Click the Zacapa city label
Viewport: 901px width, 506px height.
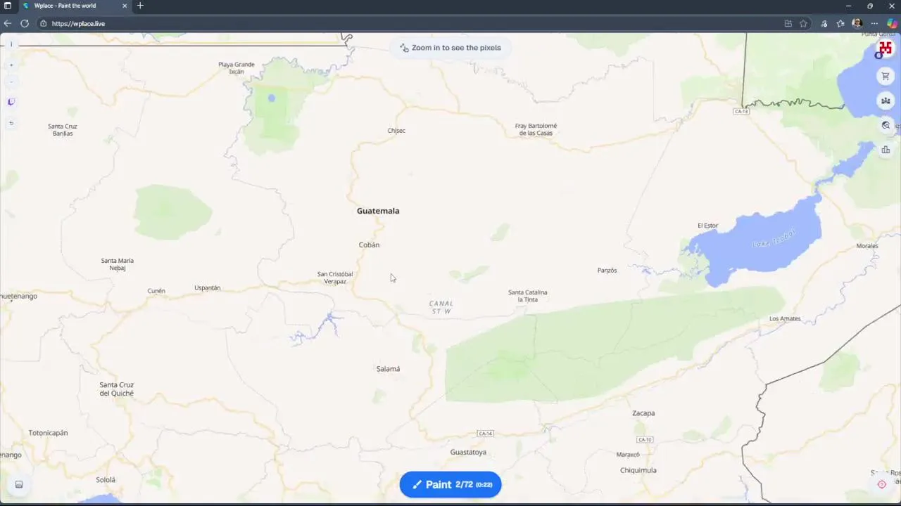click(643, 413)
